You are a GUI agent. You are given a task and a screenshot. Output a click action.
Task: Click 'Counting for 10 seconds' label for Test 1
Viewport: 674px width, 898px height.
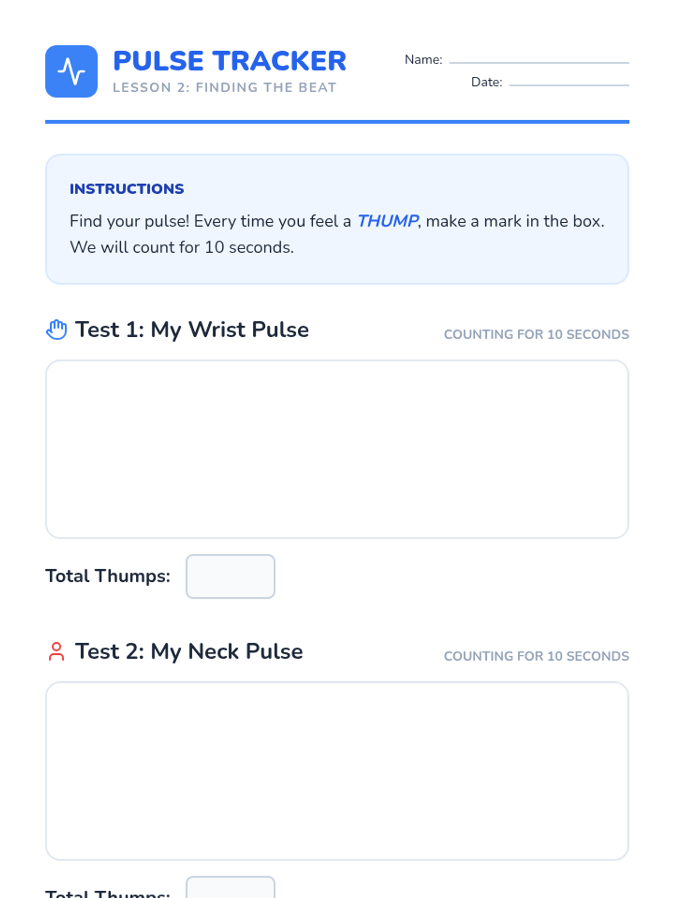click(536, 335)
